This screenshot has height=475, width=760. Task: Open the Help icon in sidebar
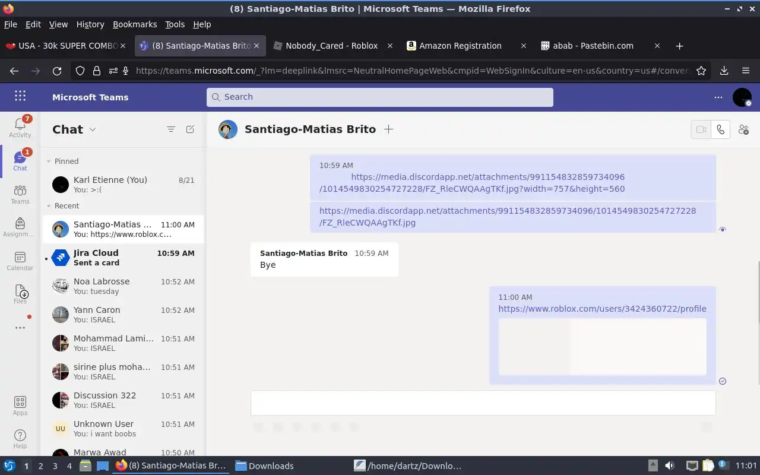[x=20, y=439]
